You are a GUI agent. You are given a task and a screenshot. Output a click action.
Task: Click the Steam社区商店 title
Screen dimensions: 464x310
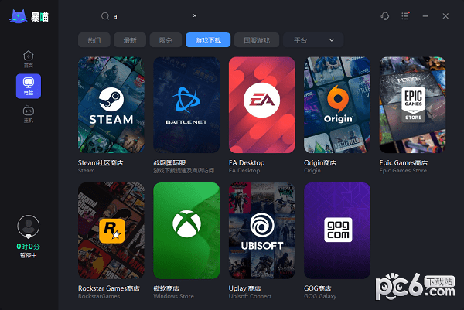click(101, 162)
